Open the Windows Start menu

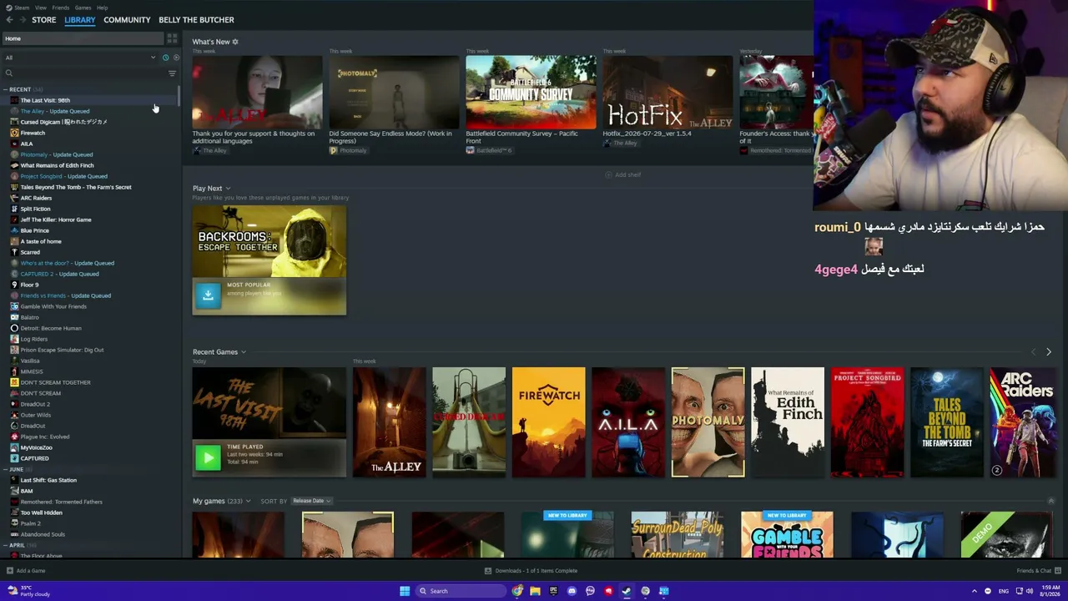pos(405,591)
